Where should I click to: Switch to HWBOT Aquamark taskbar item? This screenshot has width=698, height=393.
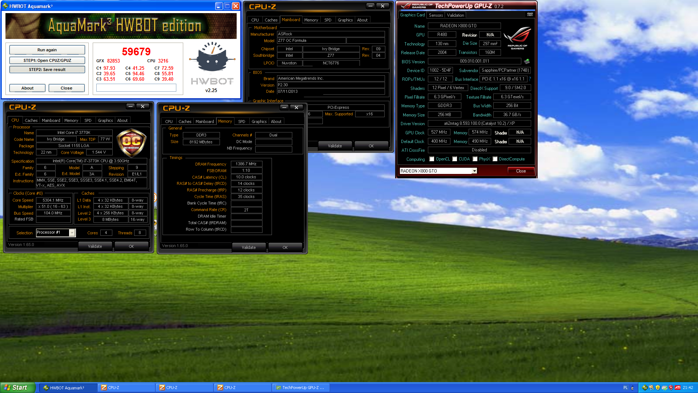[x=68, y=388]
